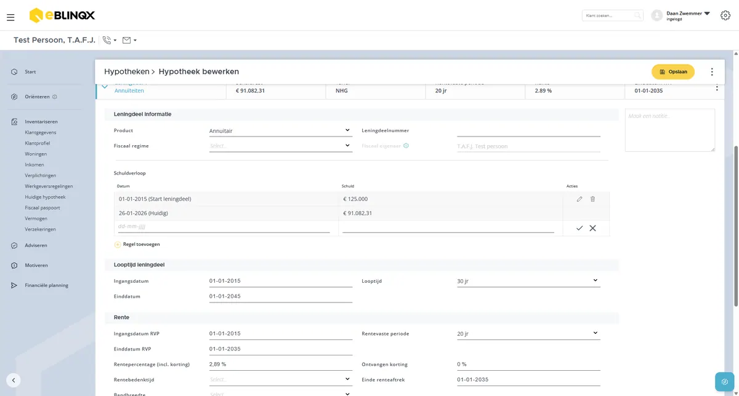The width and height of the screenshot is (739, 396).
Task: Go to Start in the sidebar
Action: pyautogui.click(x=30, y=72)
